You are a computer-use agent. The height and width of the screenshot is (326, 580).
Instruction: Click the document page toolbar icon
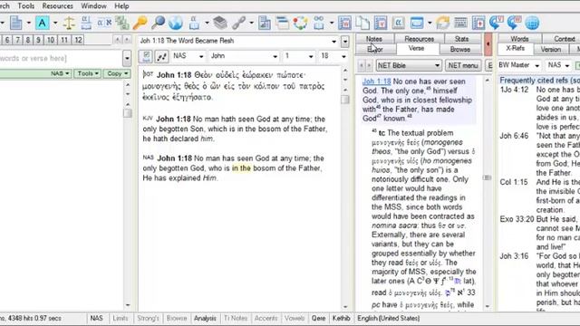point(15,23)
